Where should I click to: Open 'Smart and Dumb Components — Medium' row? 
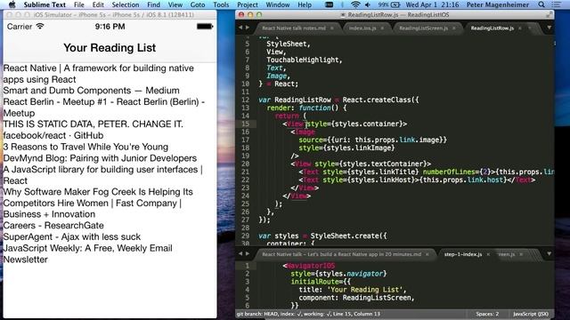91,91
